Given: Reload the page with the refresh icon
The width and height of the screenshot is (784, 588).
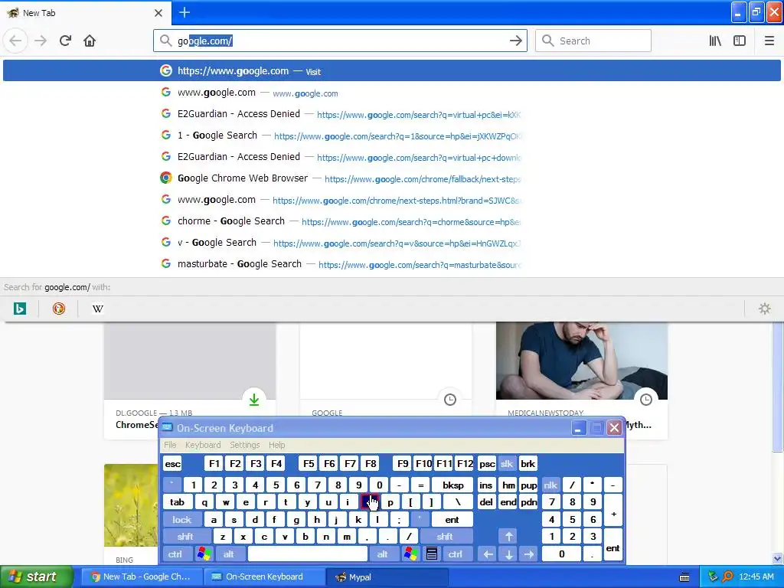Looking at the screenshot, I should click(x=65, y=41).
